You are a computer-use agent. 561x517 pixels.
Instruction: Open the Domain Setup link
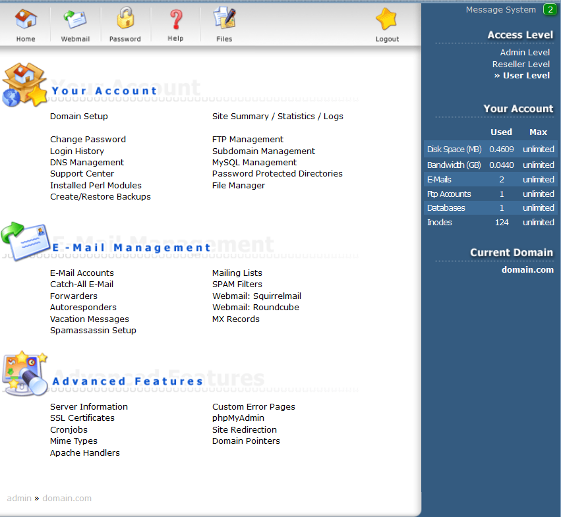79,117
